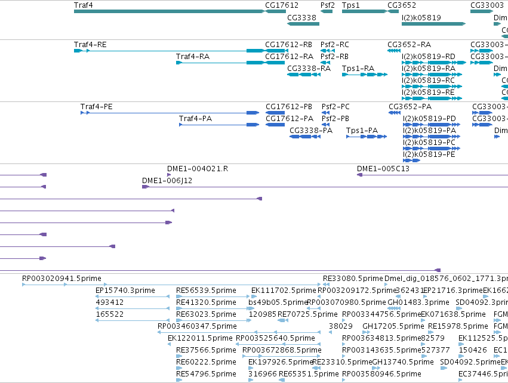Image resolution: width=508 pixels, height=383 pixels.
Task: Select the RP003580946.5prime EST label
Action: (381, 374)
